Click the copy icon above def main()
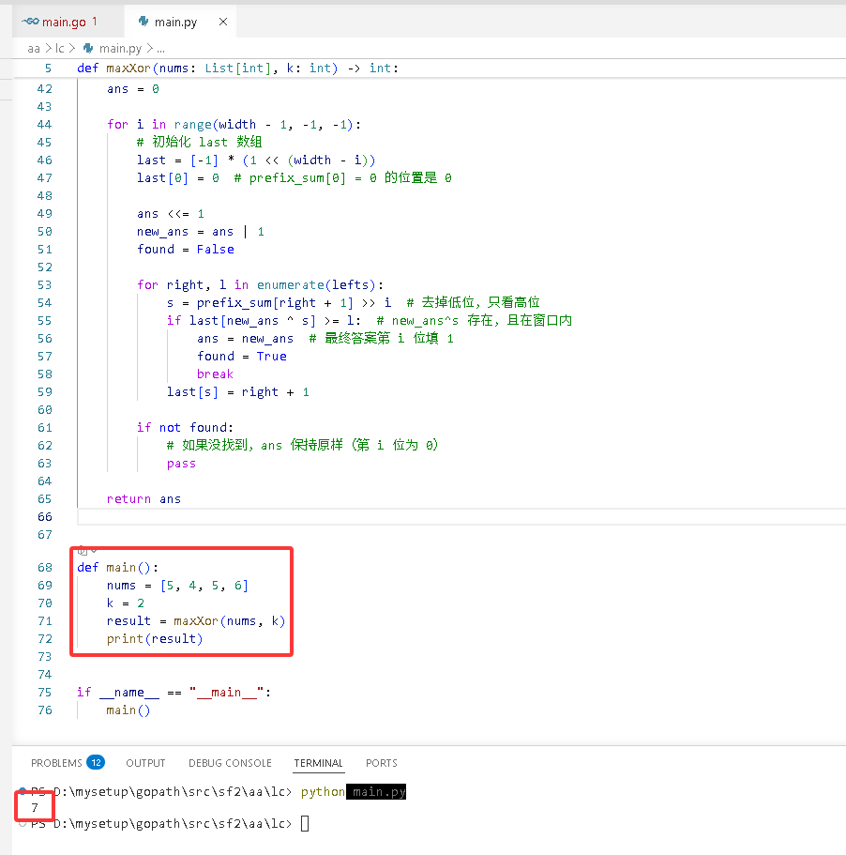The width and height of the screenshot is (846, 855). 82,551
